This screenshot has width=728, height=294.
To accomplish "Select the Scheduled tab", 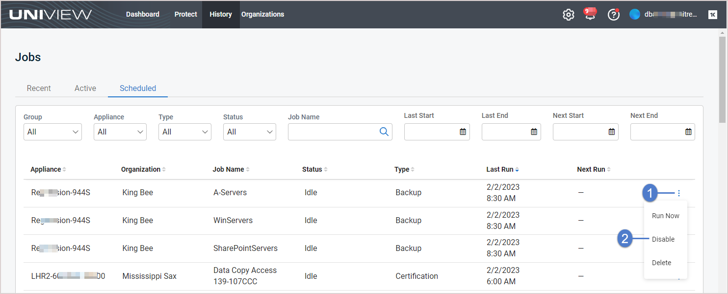I will point(138,89).
